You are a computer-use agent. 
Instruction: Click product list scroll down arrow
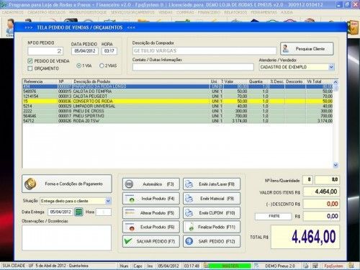(x=336, y=165)
